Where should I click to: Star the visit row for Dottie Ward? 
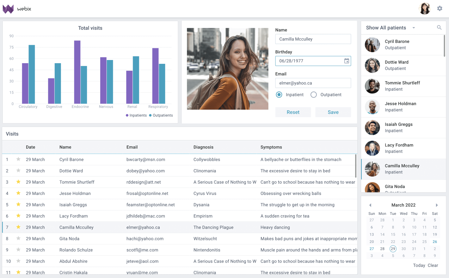tap(18, 171)
